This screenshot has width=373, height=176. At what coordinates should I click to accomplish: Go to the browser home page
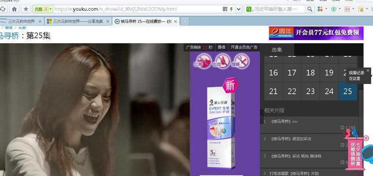click(14, 9)
